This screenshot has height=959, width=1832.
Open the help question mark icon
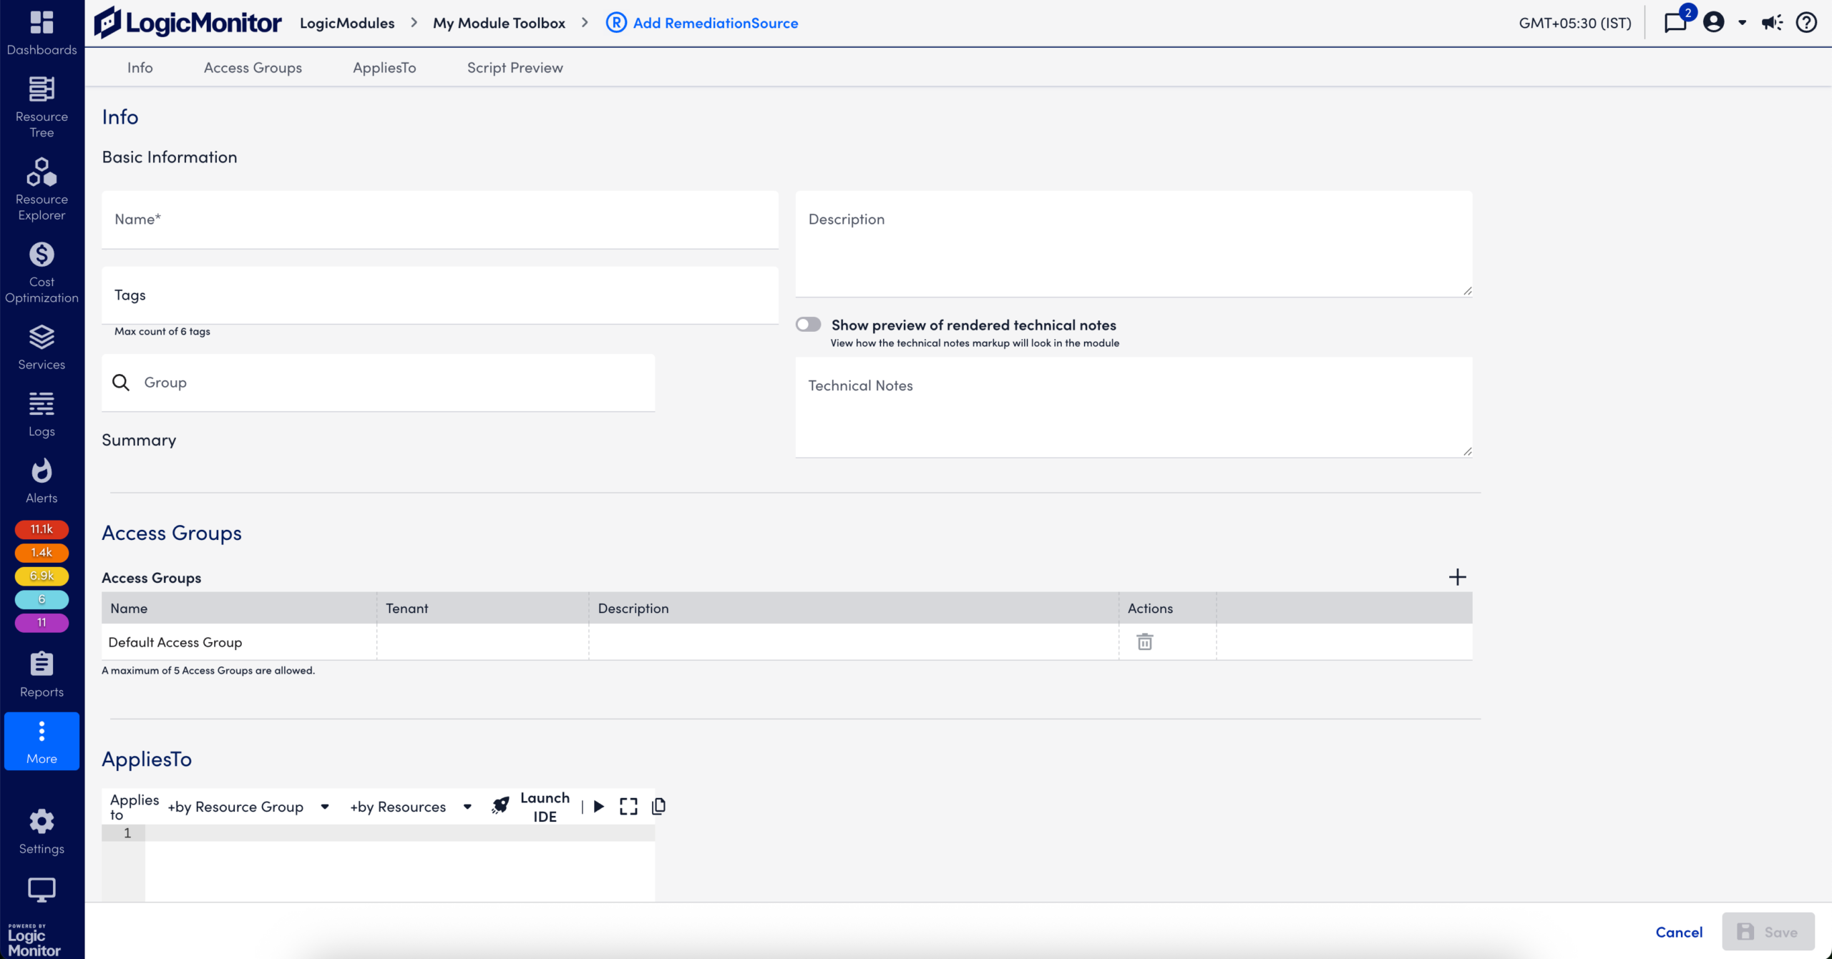tap(1807, 22)
